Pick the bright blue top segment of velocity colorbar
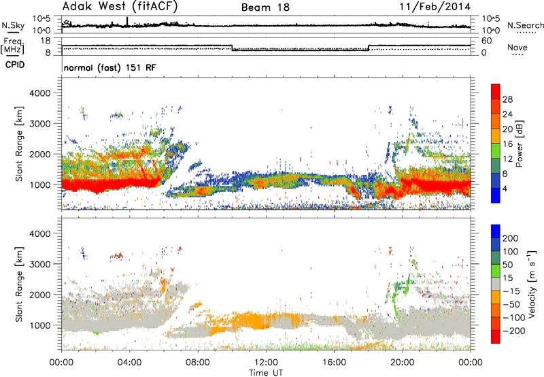 (496, 231)
